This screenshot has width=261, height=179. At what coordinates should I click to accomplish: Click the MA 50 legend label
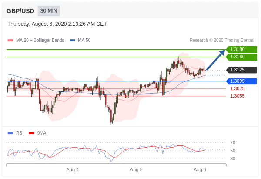click(84, 40)
